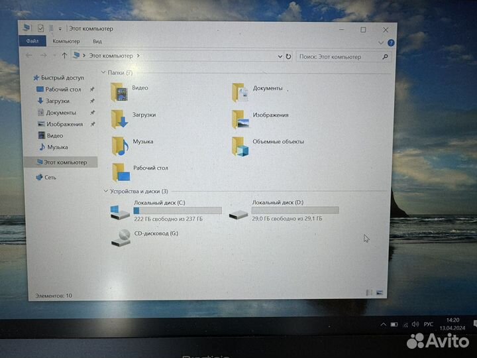Collapse the Папки (7) section
Viewport: 477px width, 358px height.
103,72
